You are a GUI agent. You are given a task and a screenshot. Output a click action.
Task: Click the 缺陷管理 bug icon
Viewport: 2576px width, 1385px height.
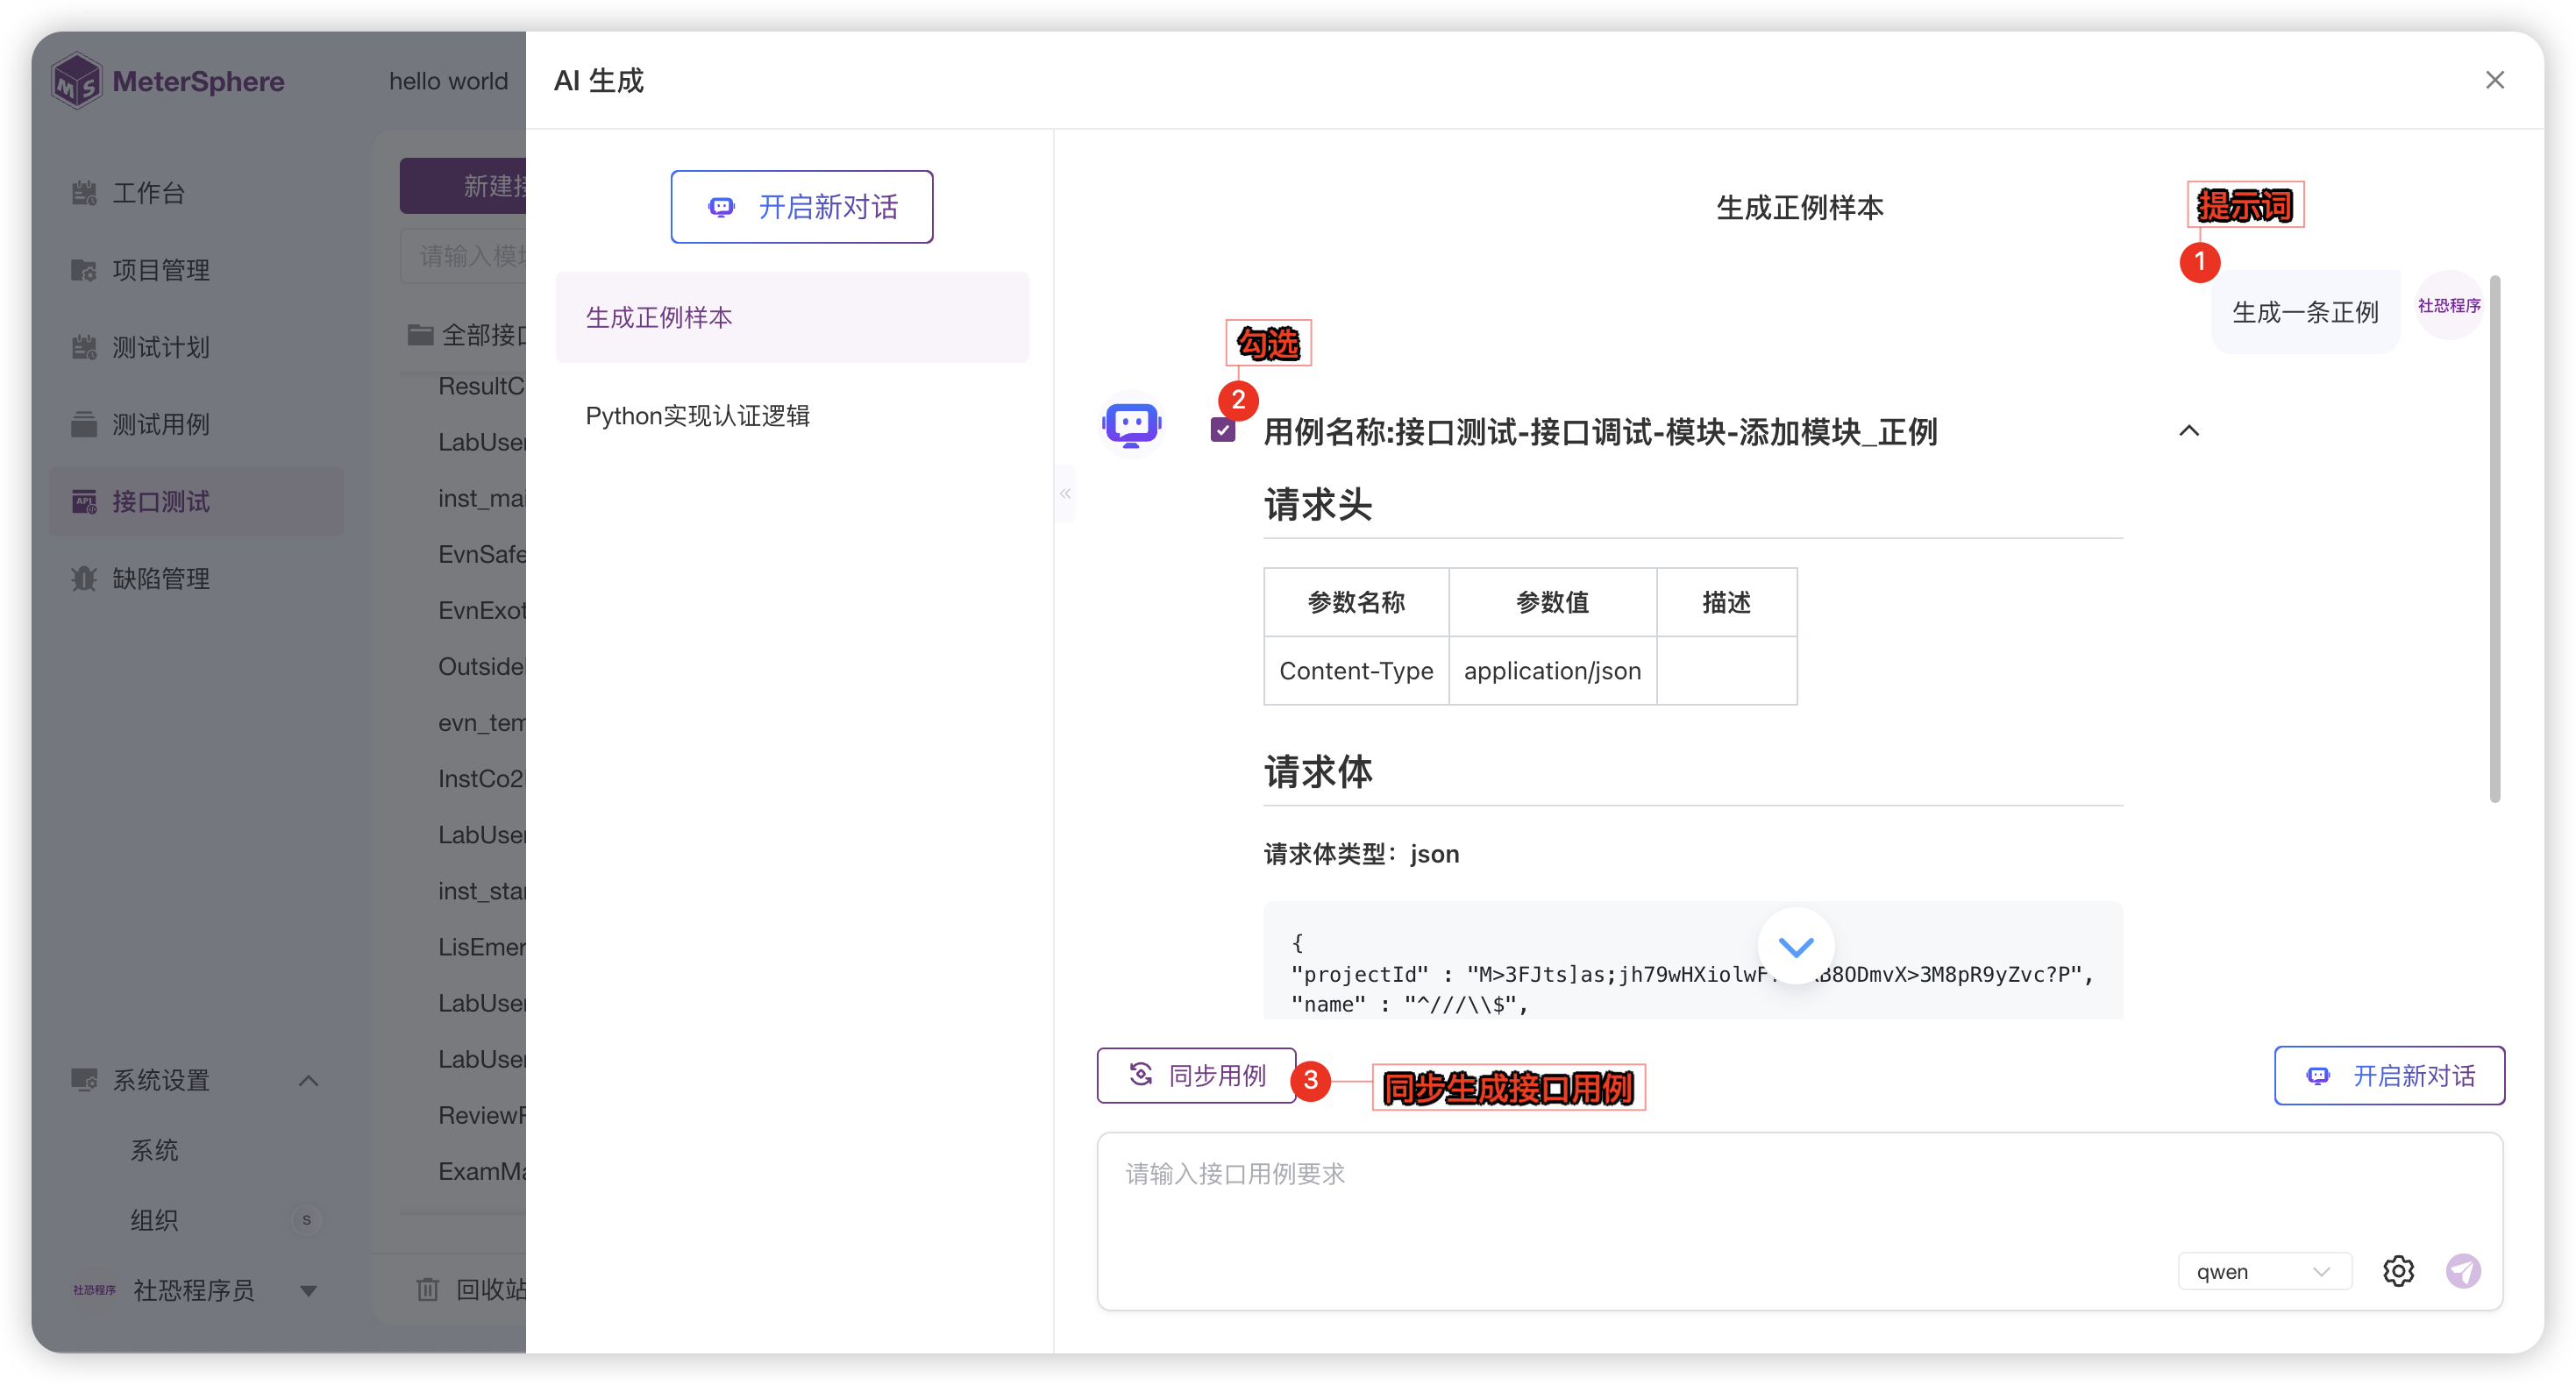point(84,578)
